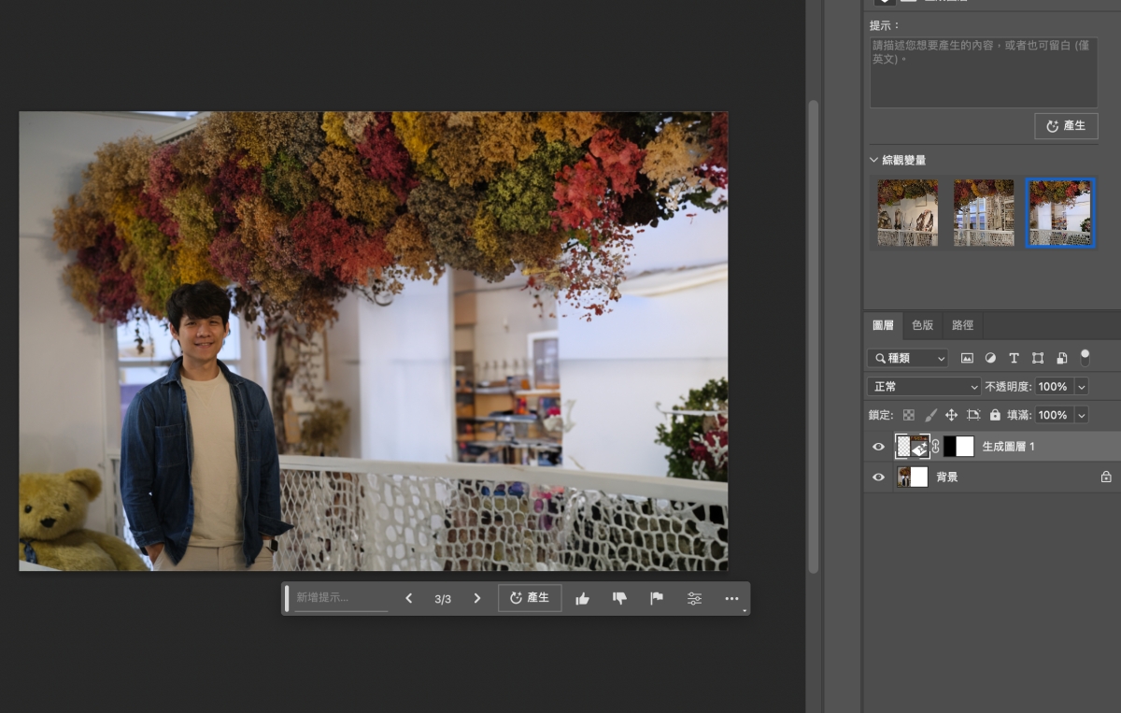1121x713 pixels.
Task: Open the three-dots more options menu
Action: coord(731,598)
